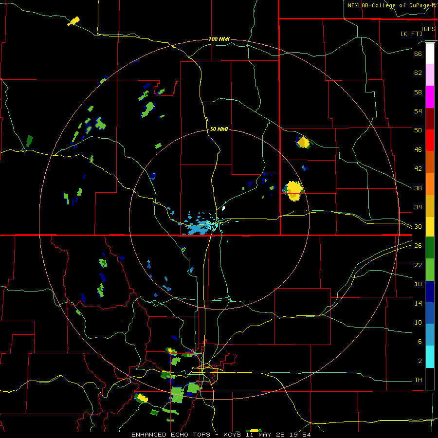Image resolution: width=438 pixels, height=438 pixels.
Task: Select the light green legend swatch
Action: coord(430,270)
